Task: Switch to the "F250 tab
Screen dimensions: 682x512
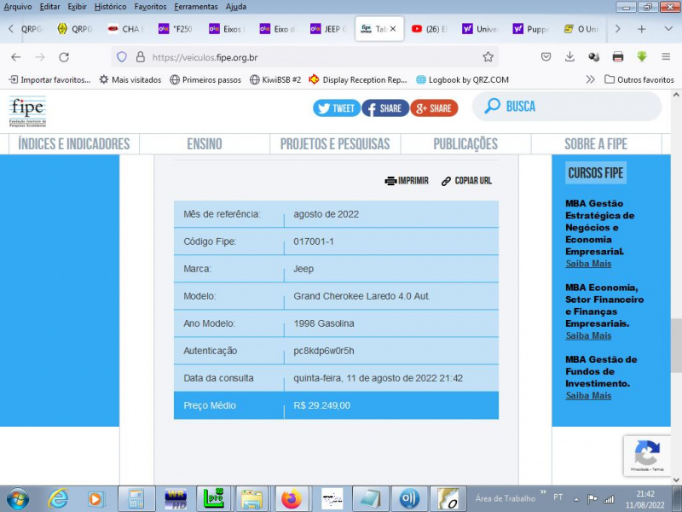Action: 176,29
